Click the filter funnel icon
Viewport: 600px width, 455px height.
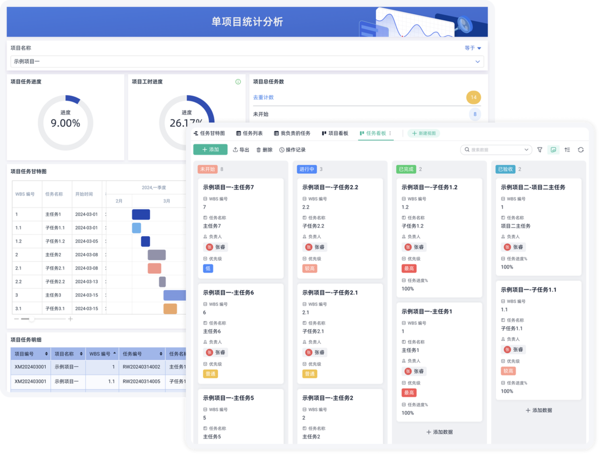click(540, 149)
